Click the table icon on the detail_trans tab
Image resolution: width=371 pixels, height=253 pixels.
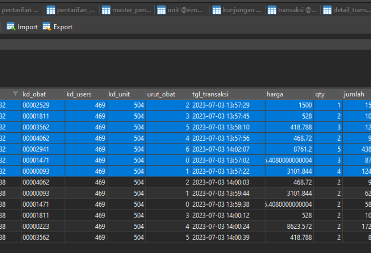tap(327, 10)
